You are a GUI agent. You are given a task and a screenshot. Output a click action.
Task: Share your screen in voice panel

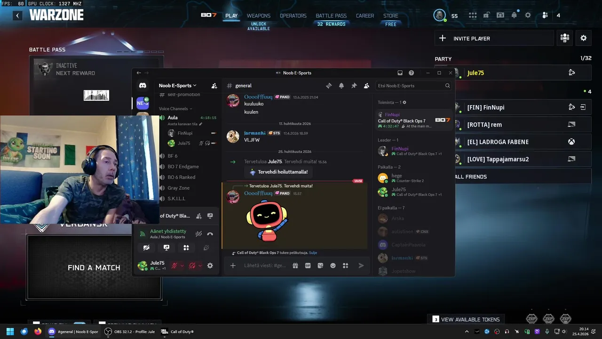pyautogui.click(x=166, y=248)
